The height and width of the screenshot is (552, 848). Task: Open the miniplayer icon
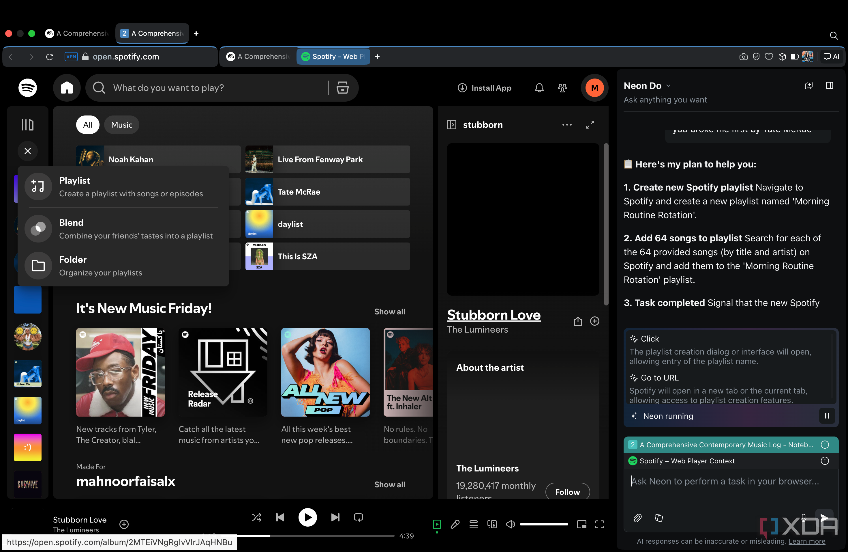(x=581, y=524)
